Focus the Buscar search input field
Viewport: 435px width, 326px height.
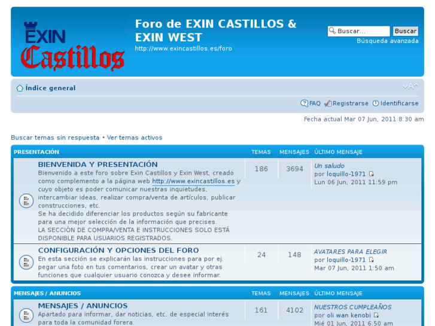(358, 31)
